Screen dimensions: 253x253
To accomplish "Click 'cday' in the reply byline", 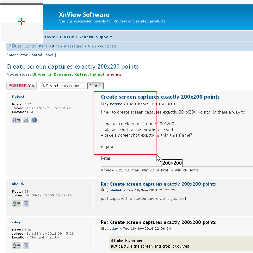I will click(x=114, y=228).
